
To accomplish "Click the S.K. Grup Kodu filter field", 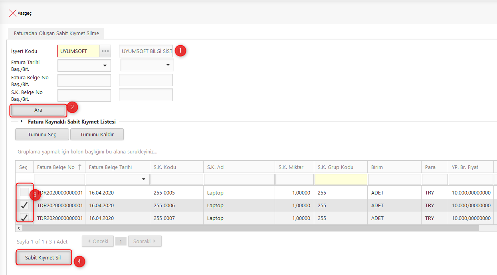I will coord(341,179).
